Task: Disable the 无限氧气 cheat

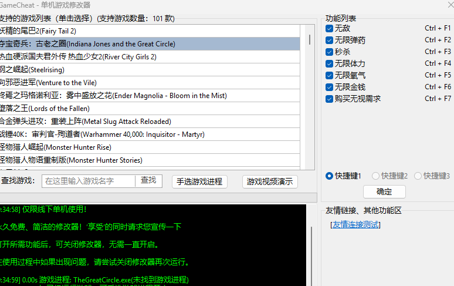Action: 329,76
